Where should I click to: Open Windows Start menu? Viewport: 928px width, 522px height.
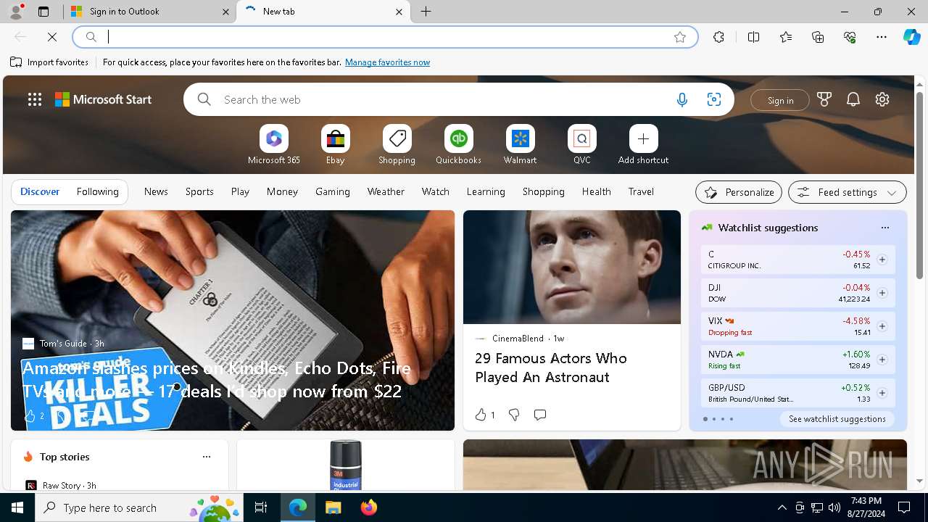pyautogui.click(x=17, y=507)
